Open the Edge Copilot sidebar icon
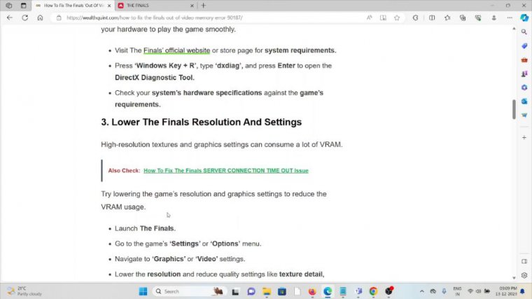The height and width of the screenshot is (299, 532). [524, 18]
